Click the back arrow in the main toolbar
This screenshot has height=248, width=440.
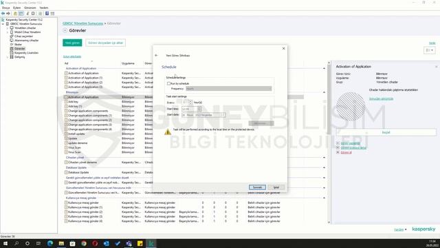(3, 14)
